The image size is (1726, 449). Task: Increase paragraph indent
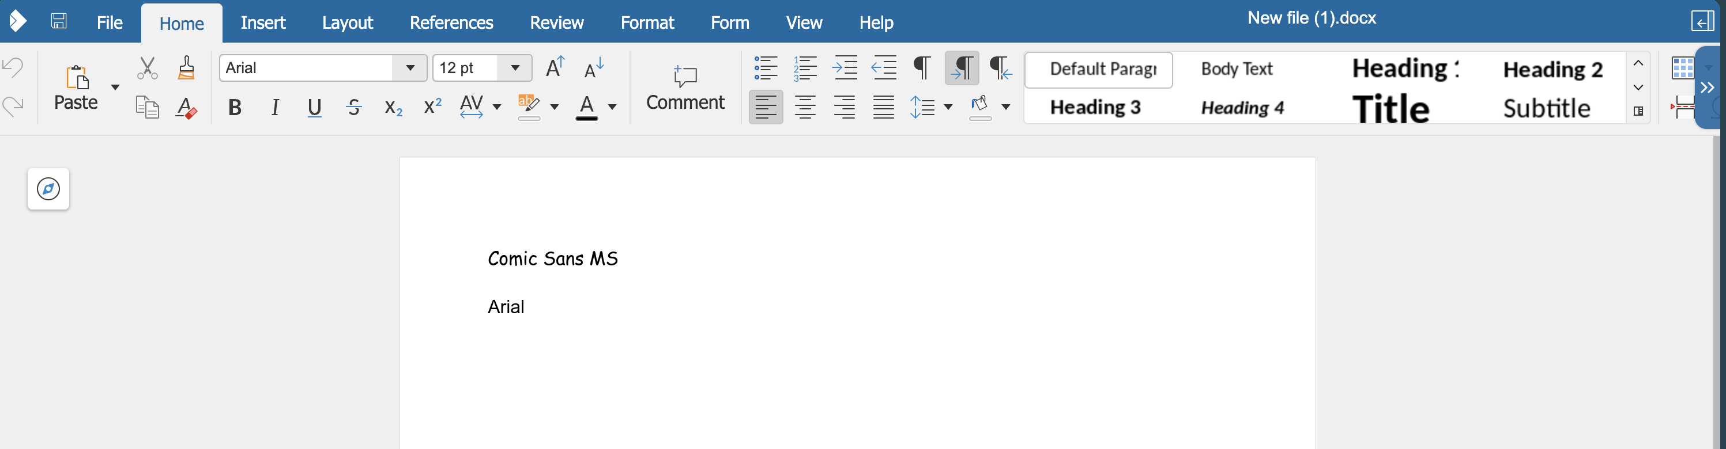[844, 67]
